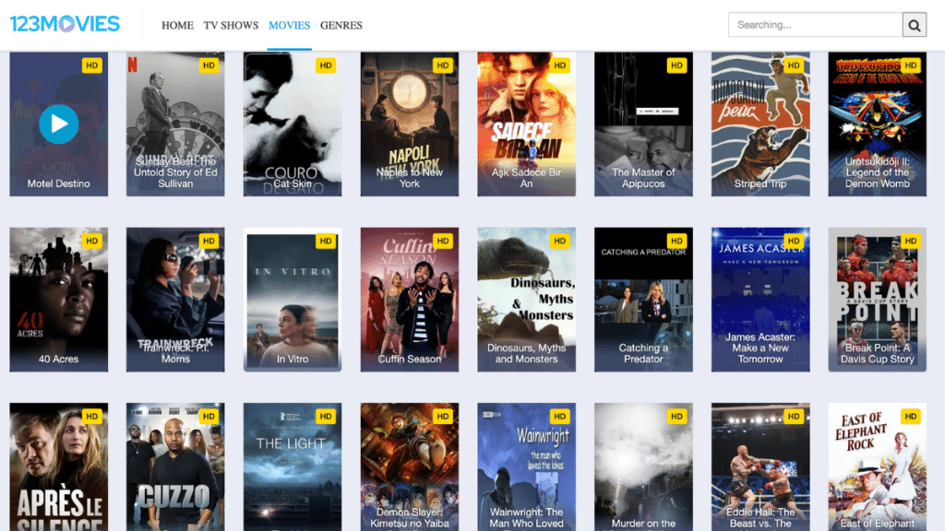
Task: Open the GENRES menu
Action: point(341,25)
